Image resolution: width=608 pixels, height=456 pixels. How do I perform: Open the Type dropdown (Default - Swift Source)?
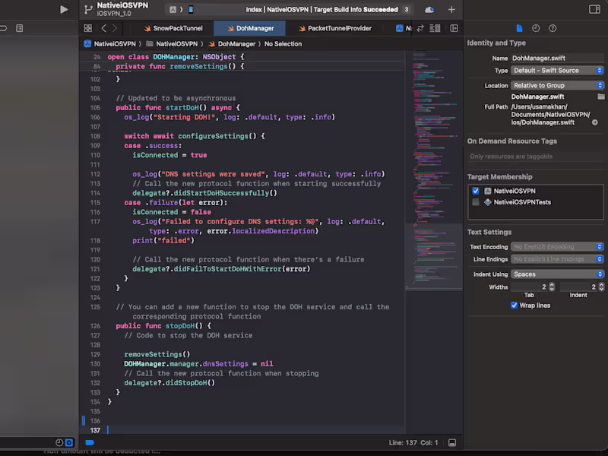[x=557, y=71]
